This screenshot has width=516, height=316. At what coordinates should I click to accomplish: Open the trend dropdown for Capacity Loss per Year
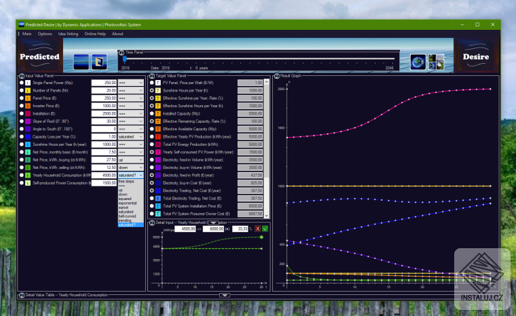pos(130,137)
